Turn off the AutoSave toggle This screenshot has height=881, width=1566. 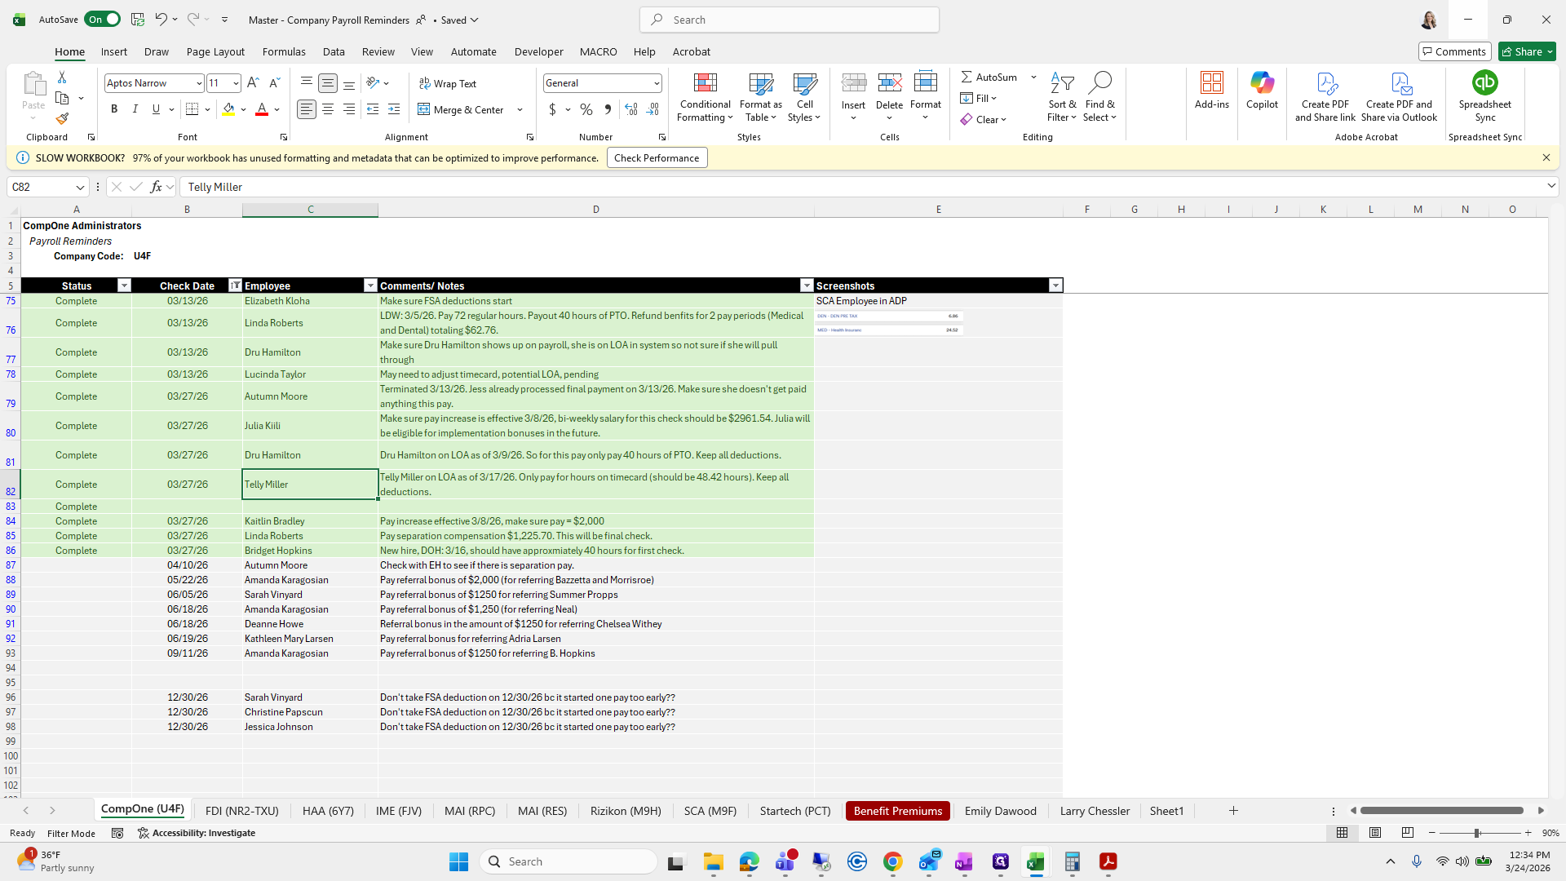pos(102,20)
